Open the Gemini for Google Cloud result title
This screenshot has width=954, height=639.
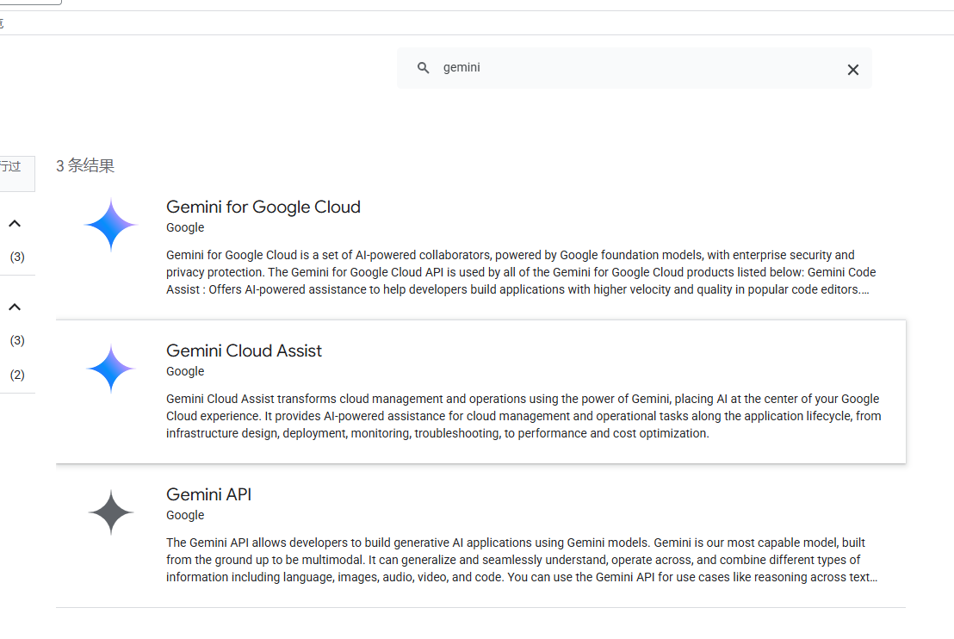(x=263, y=207)
